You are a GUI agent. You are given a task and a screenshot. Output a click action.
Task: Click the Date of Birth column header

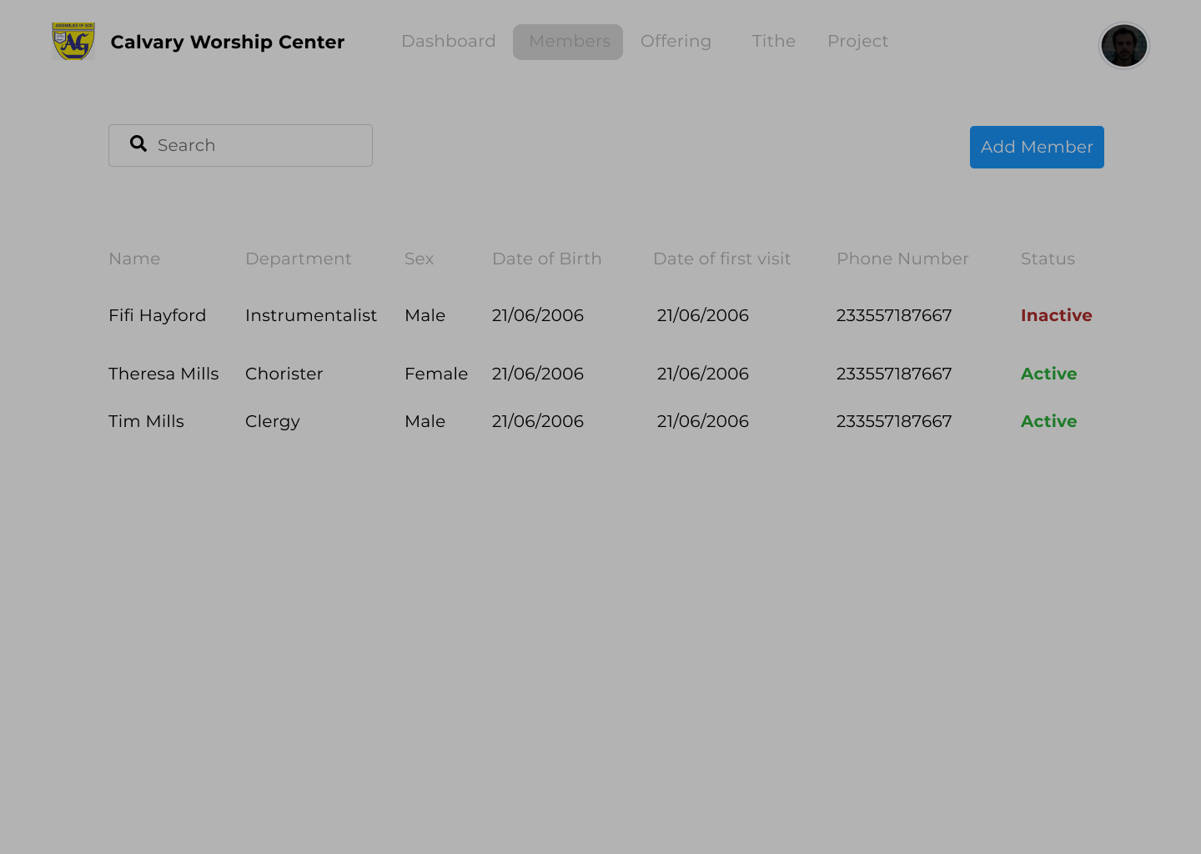[x=547, y=259]
